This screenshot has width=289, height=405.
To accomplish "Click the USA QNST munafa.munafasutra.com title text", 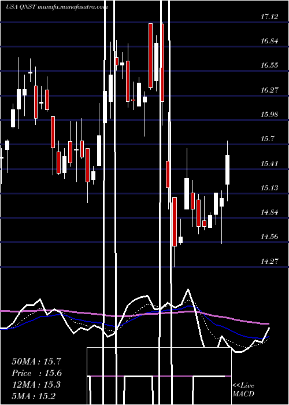I will click(57, 7).
